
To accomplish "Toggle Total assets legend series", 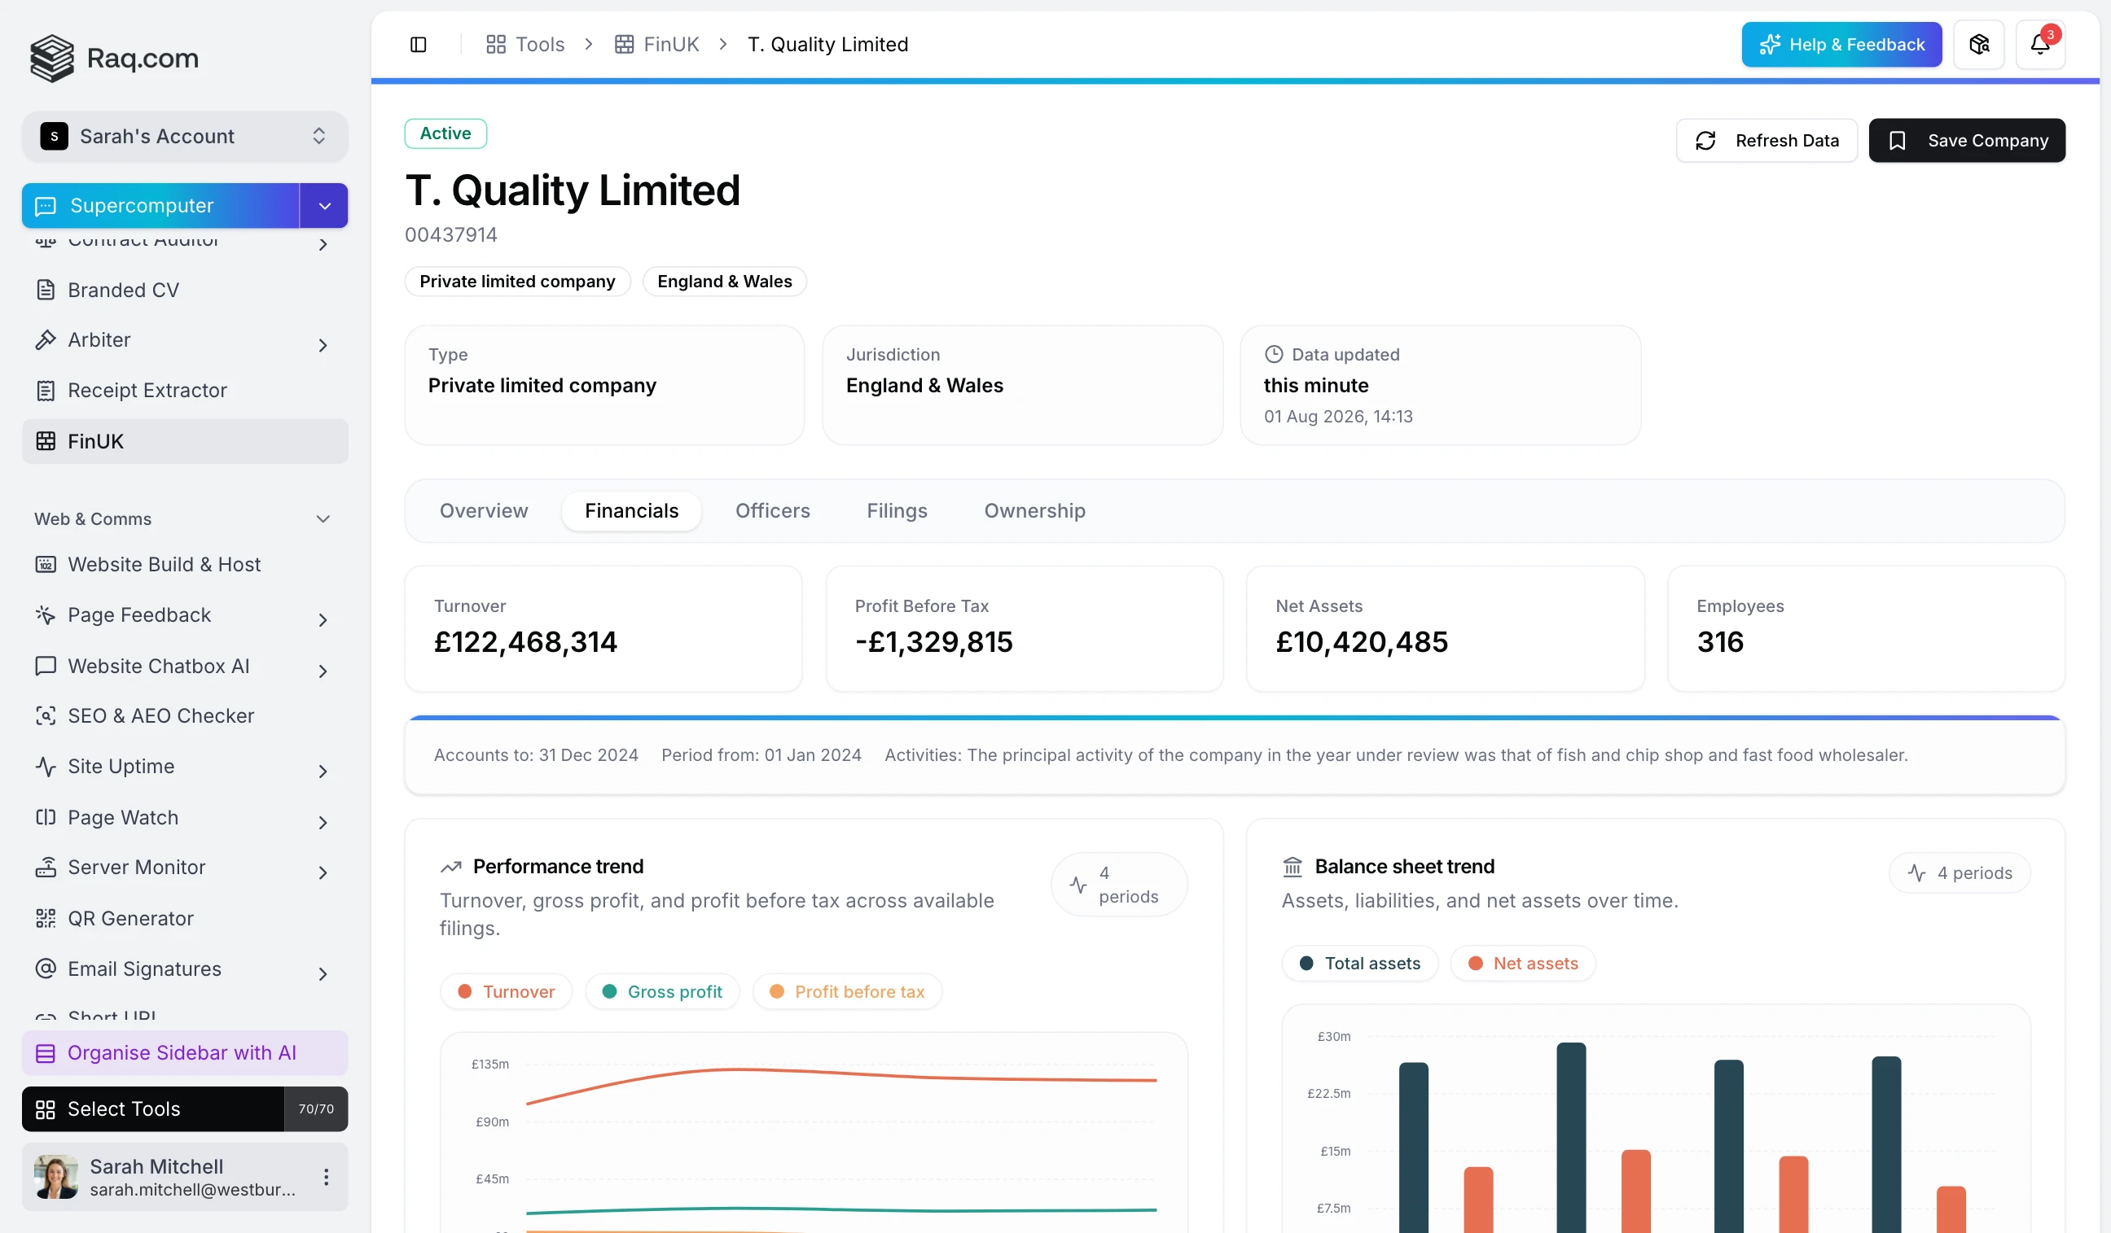I will [1359, 964].
